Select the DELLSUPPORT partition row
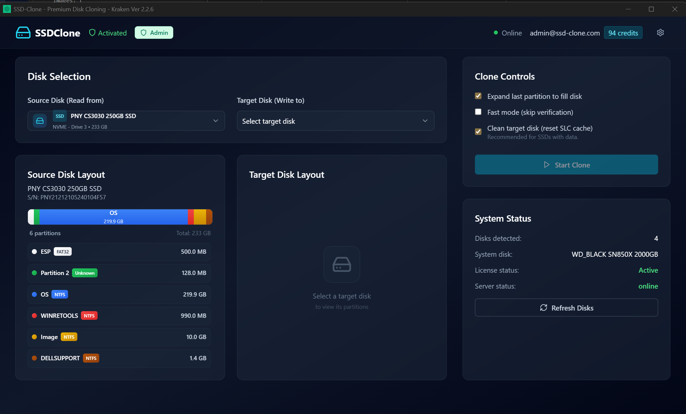The height and width of the screenshot is (414, 686). click(119, 358)
